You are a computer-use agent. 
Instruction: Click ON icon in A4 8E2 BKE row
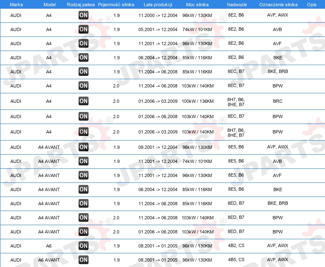click(x=84, y=58)
